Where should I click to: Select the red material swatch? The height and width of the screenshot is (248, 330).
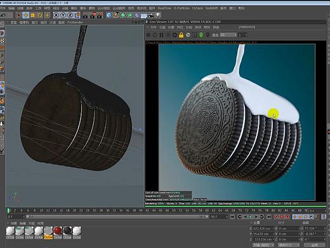(58, 231)
